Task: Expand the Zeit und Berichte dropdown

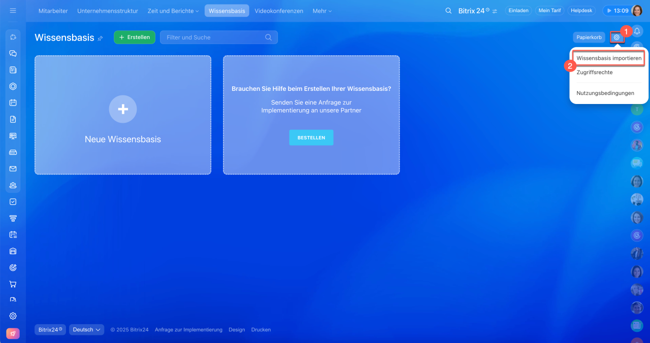Action: (x=173, y=11)
